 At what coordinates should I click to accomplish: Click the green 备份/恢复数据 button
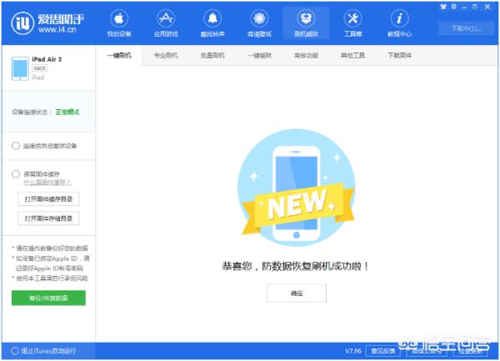click(48, 298)
